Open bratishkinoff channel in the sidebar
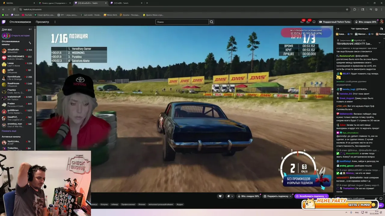 click(17, 98)
